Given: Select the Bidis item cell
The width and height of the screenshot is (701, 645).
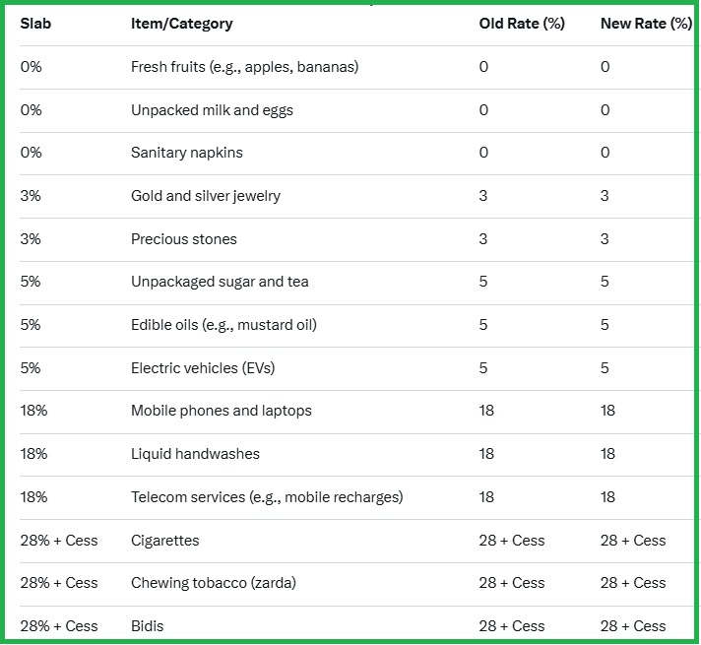Looking at the screenshot, I should (x=148, y=626).
